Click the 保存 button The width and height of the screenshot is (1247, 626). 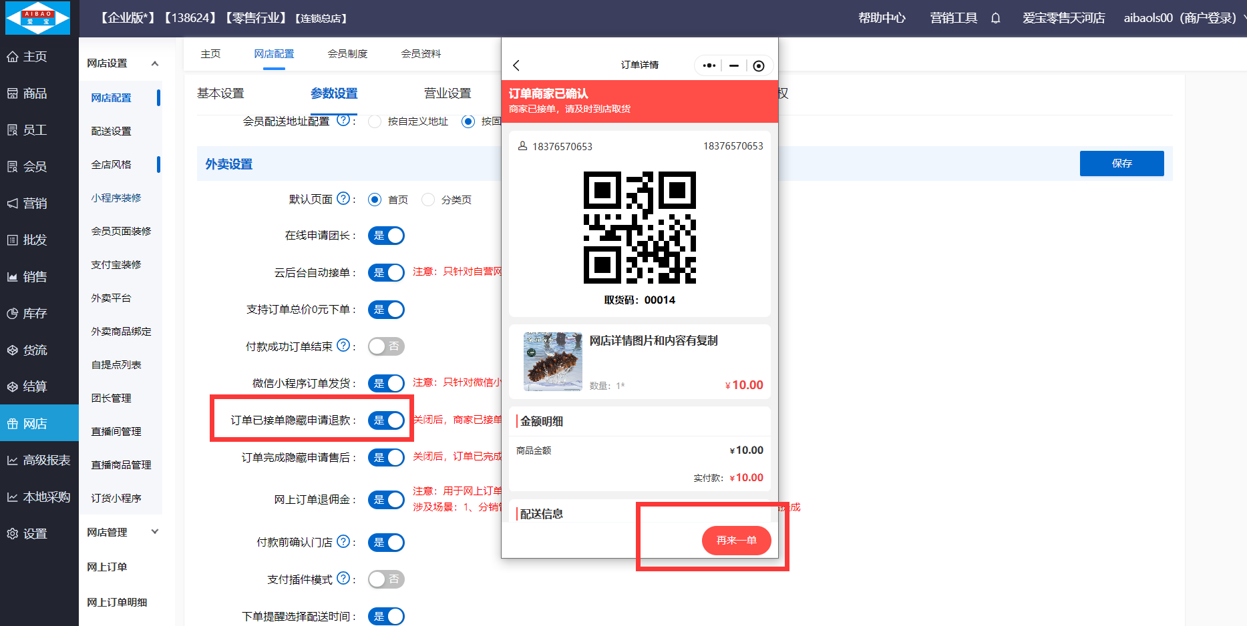coord(1121,164)
